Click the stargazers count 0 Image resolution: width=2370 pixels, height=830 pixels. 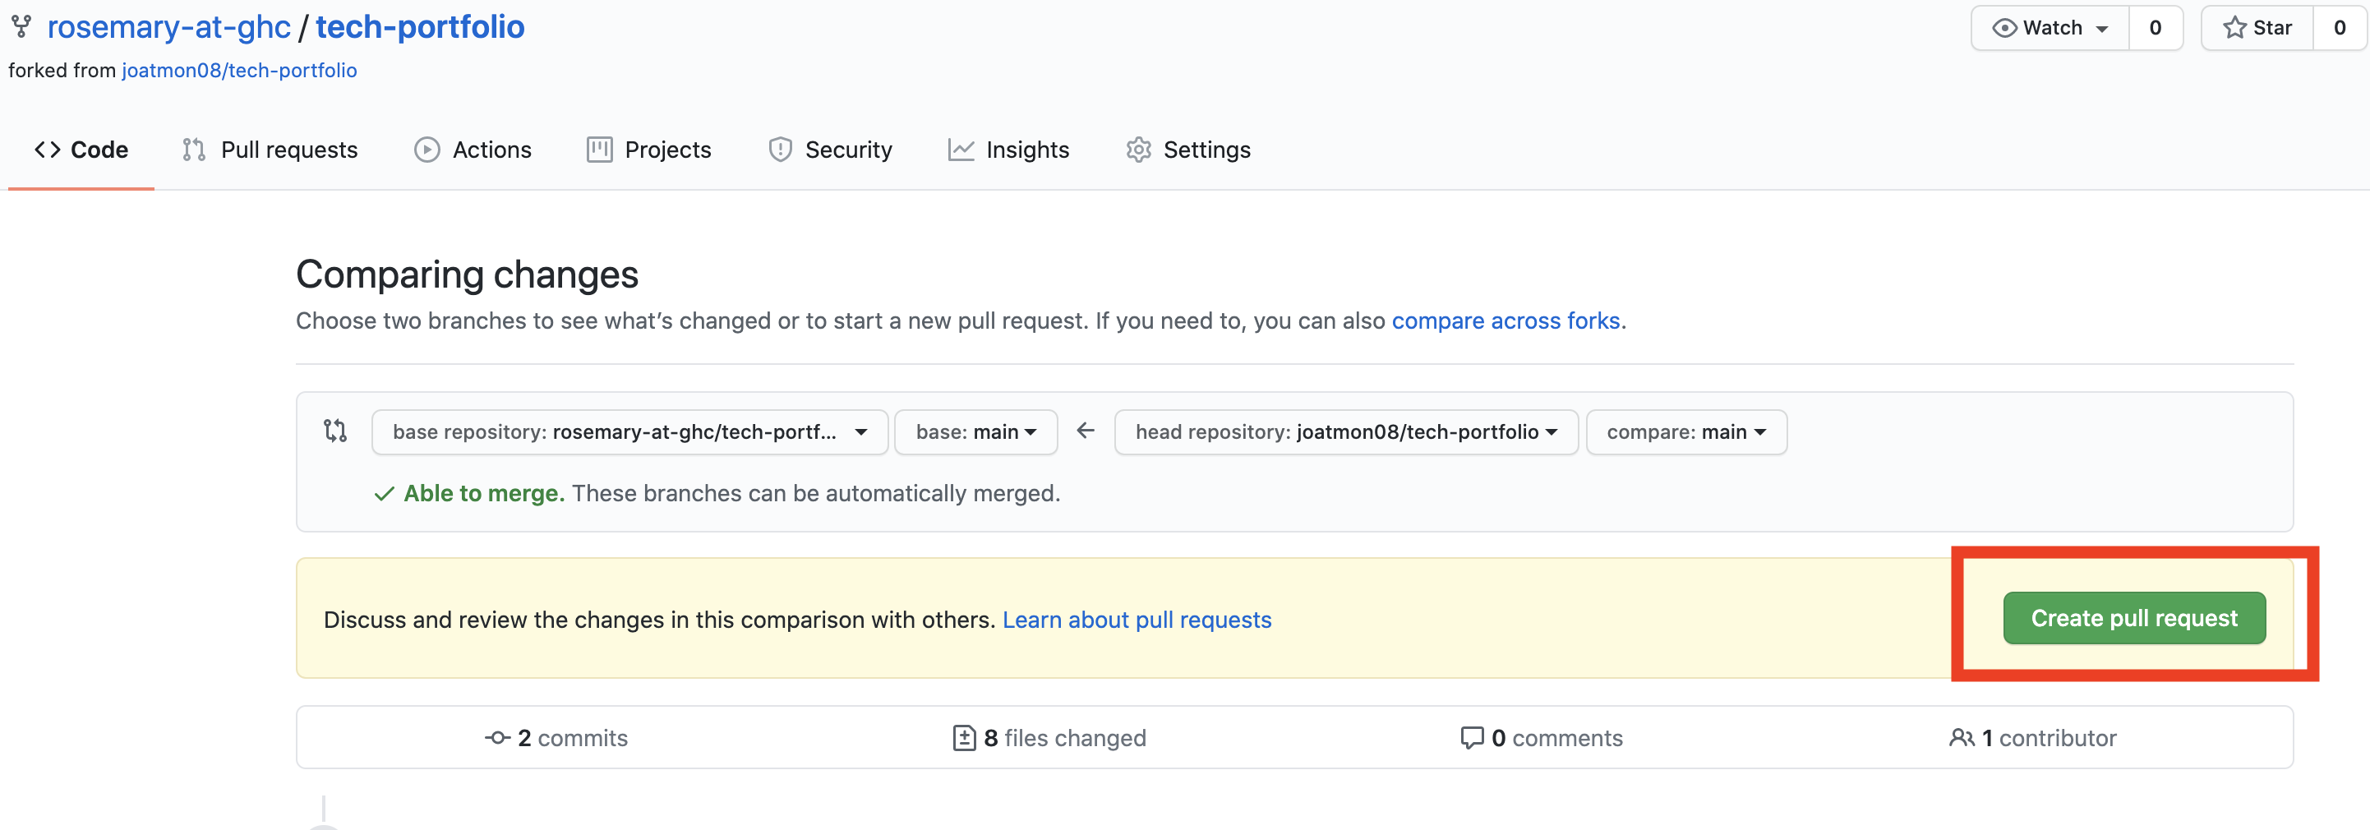[2340, 28]
